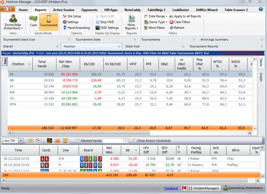Select Cash game mode
267x194 pixels.
(34, 21)
